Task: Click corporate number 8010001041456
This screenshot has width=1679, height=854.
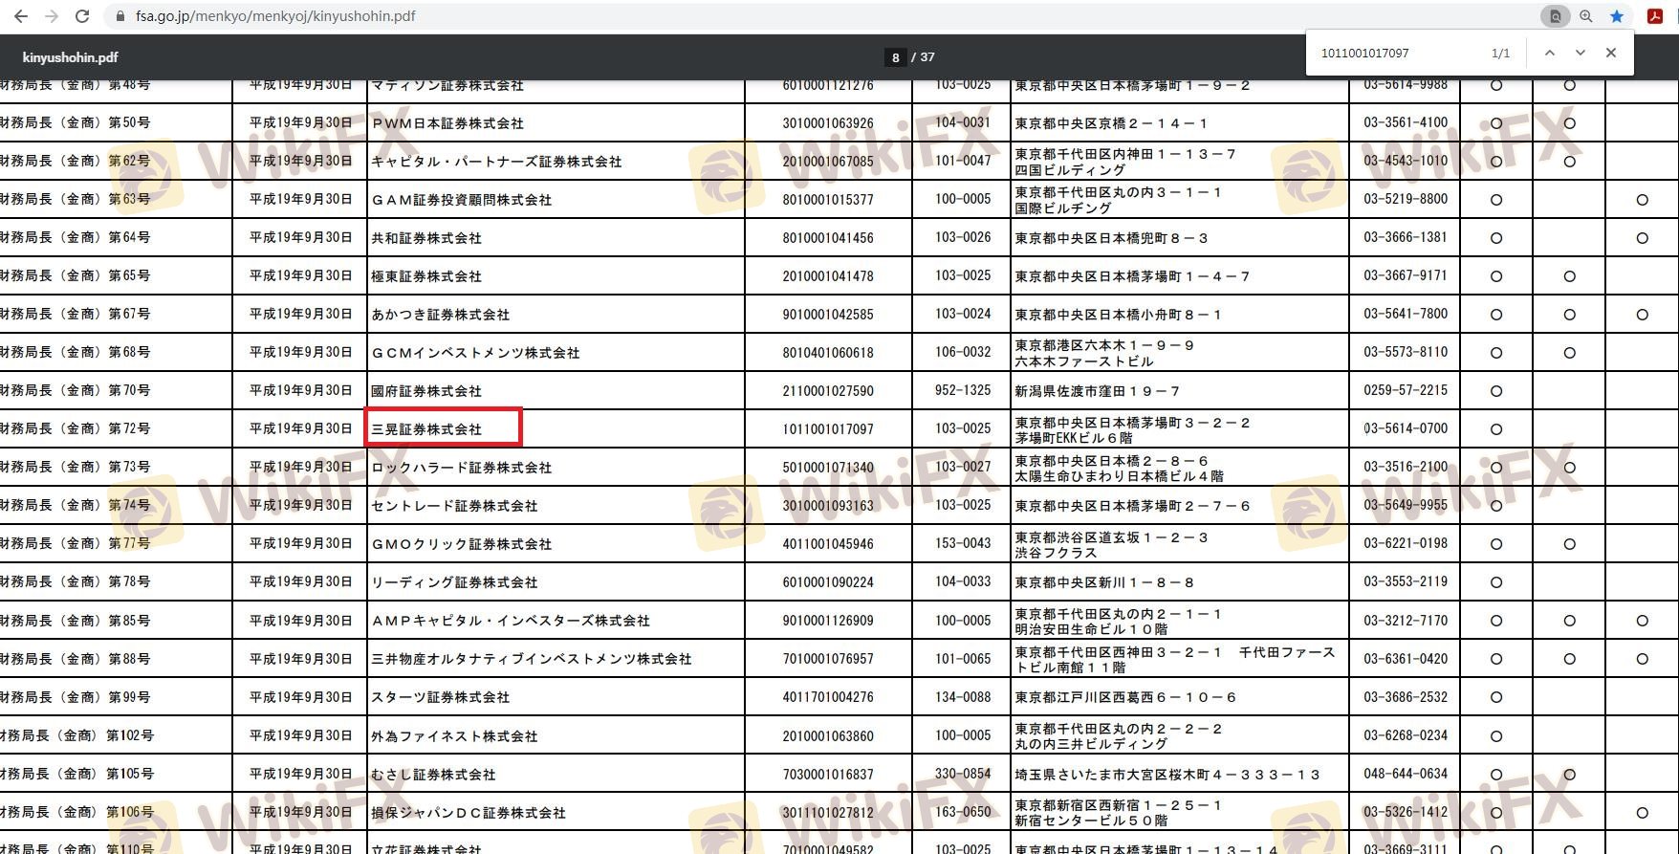Action: (828, 238)
